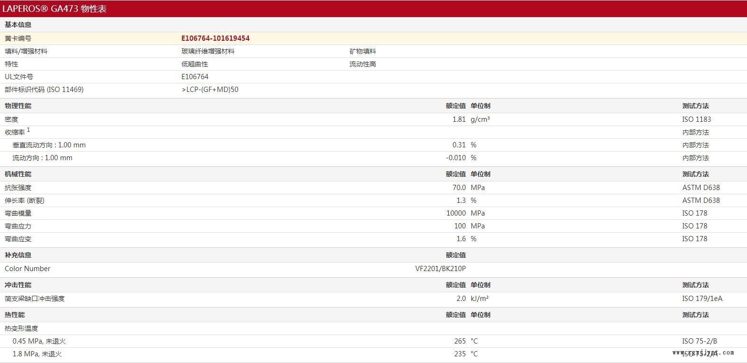Select the 抗张强度 value 70.0
The width and height of the screenshot is (747, 363).
tap(459, 188)
